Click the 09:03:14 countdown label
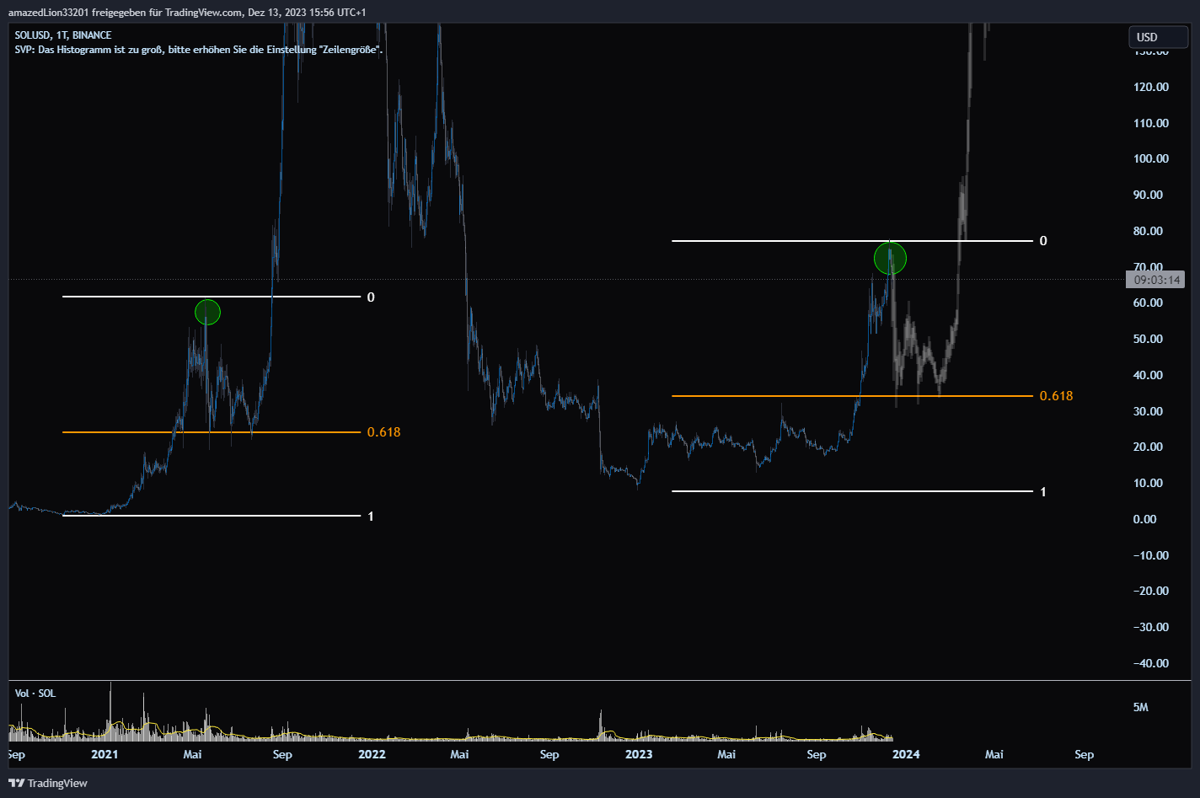The image size is (1200, 798). 1155,279
